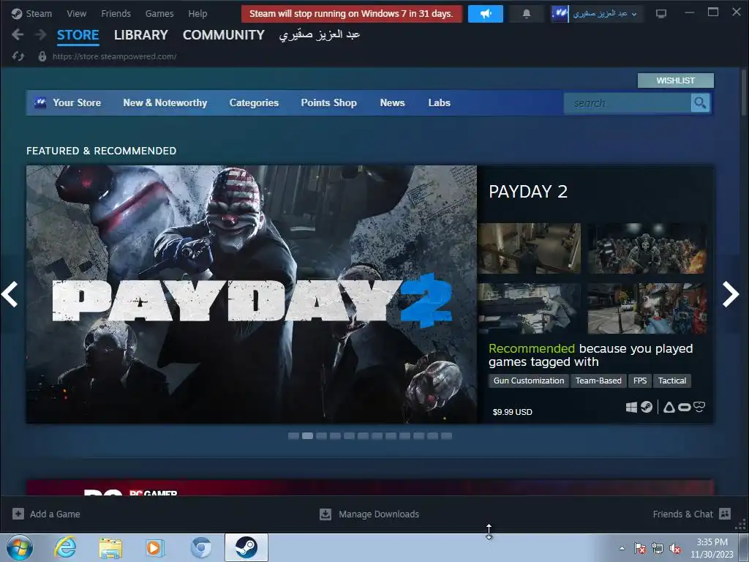This screenshot has height=562, width=749.
Task: Click the taskbar clock showing 3:35 PM
Action: coord(712,548)
